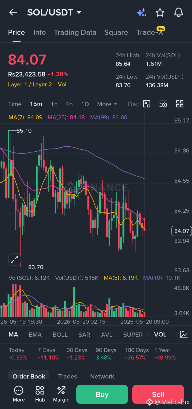Tap MA(7): 84.09 legend
Screen dimensions: 192x409
25,117
